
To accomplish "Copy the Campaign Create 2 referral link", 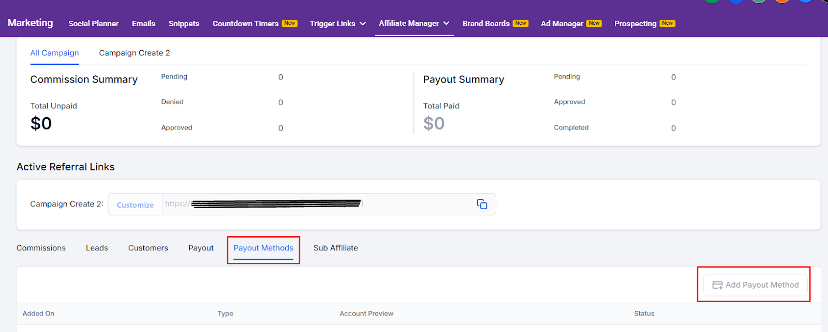I will click(x=482, y=204).
